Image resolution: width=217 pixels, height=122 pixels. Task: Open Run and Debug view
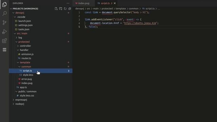click(x=4, y=32)
